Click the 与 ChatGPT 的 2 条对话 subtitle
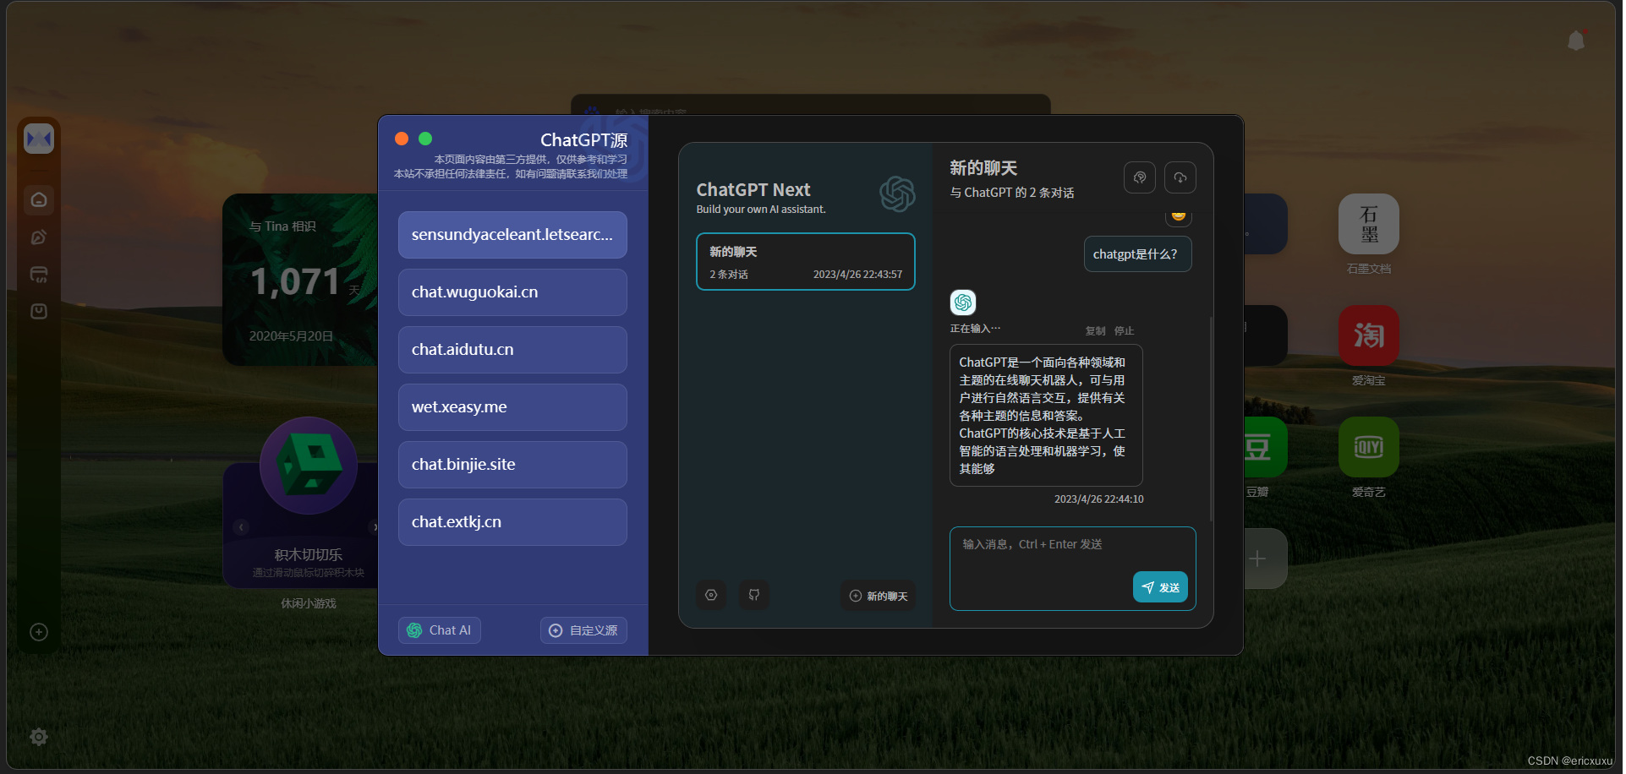Viewport: 1626px width, 774px height. pos(1012,193)
